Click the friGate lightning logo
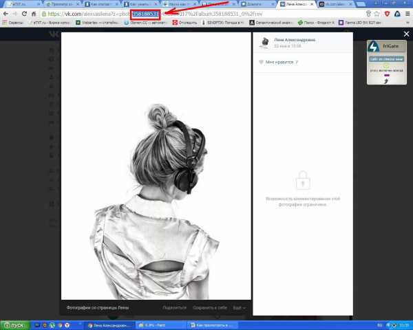 [x=374, y=46]
